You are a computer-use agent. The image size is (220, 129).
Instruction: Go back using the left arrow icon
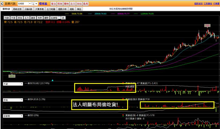pyautogui.click(x=2, y=4)
